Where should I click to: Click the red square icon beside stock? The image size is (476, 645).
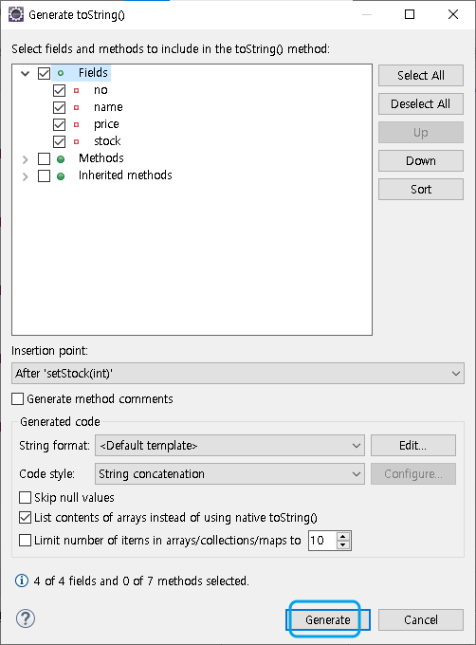coord(77,141)
